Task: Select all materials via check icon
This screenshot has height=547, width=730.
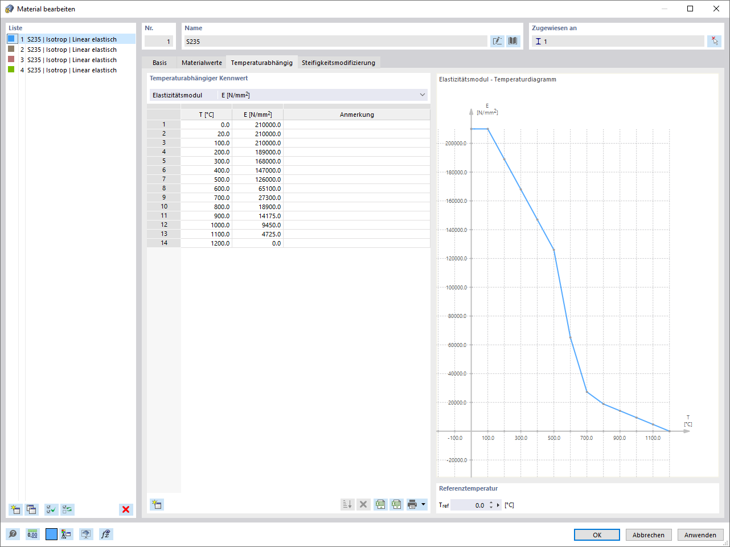Action: tap(51, 509)
